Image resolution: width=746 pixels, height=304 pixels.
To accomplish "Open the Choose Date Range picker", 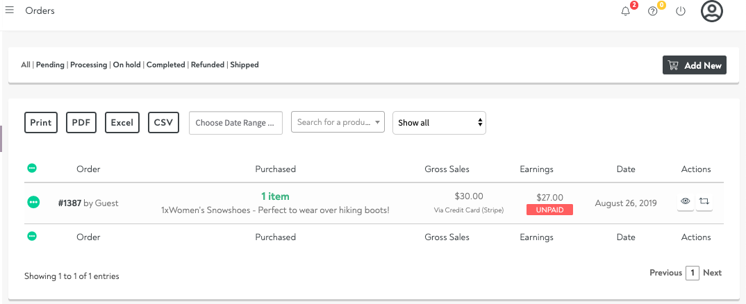I will [x=235, y=123].
